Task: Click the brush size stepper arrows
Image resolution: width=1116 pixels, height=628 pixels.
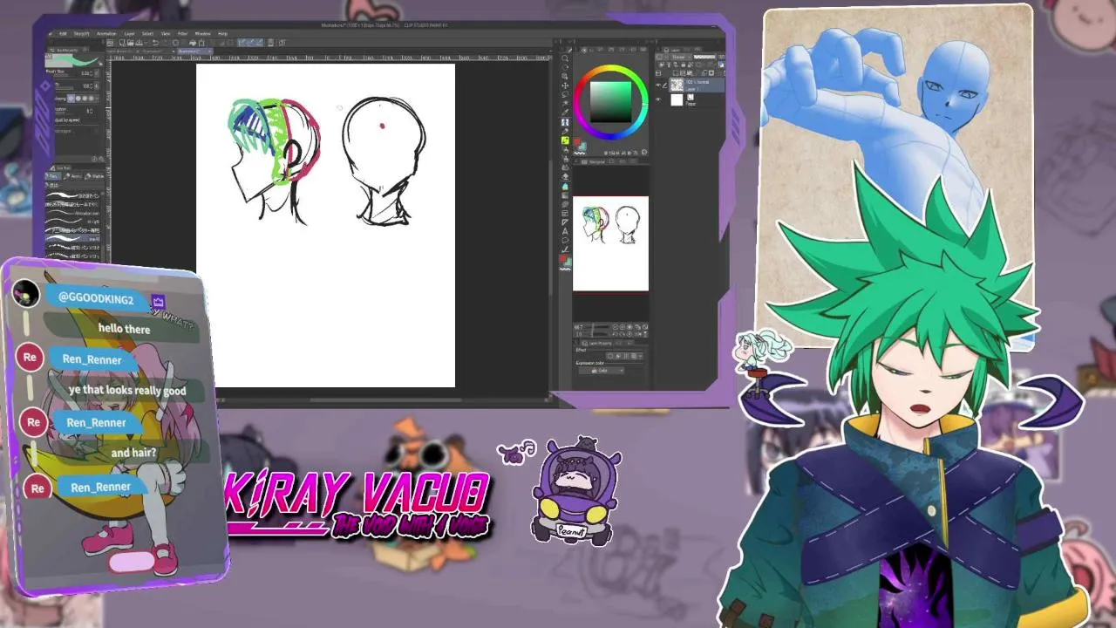Action: [91, 73]
